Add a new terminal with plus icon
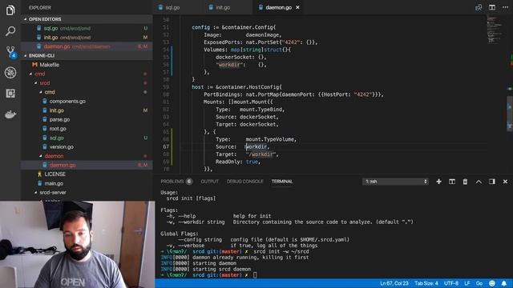 [x=438, y=182]
